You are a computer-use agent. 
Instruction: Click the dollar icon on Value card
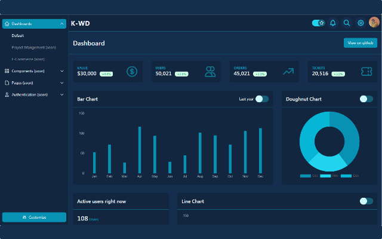coord(132,72)
